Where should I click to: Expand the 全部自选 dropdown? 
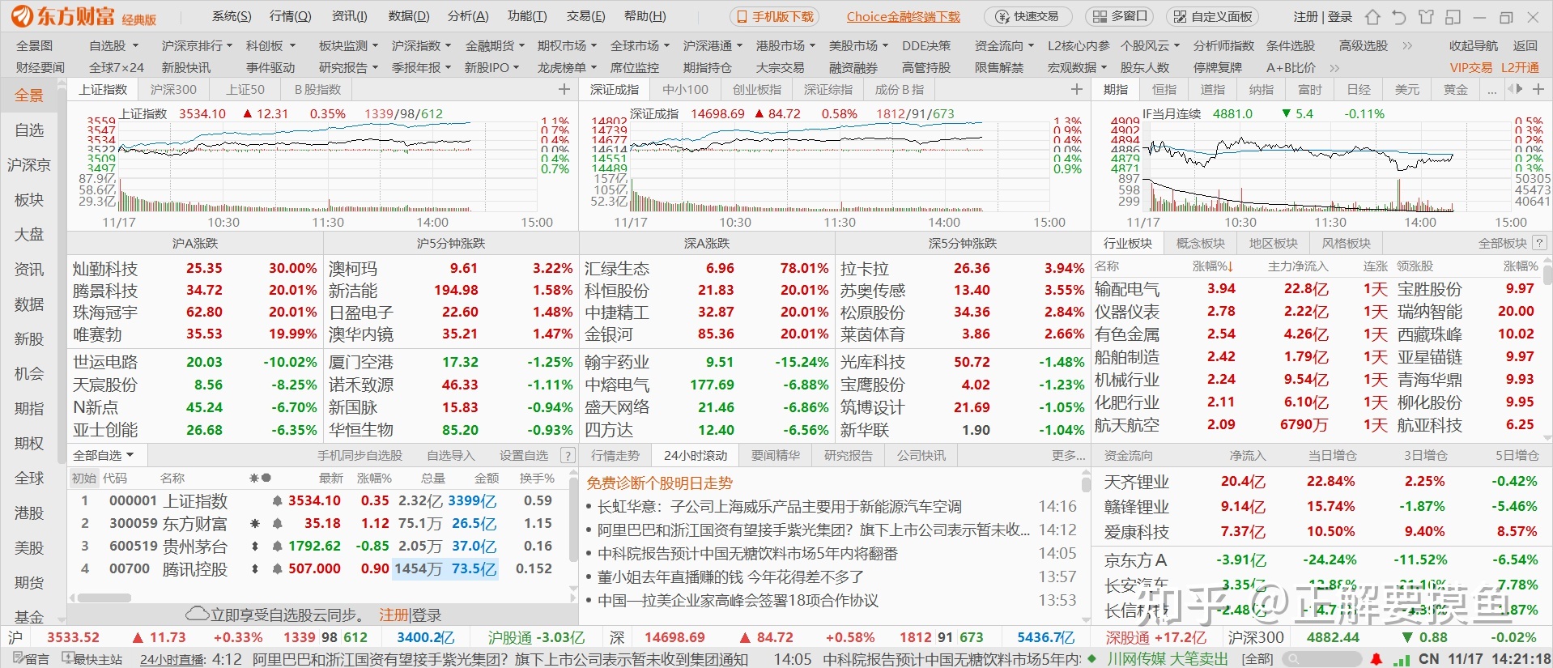[104, 456]
